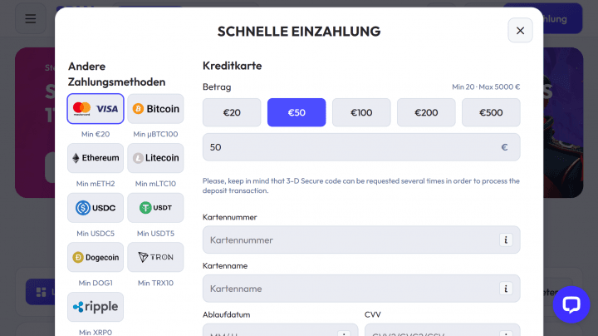Viewport: 598px width, 336px height.
Task: Select the €50 amount
Action: point(297,112)
